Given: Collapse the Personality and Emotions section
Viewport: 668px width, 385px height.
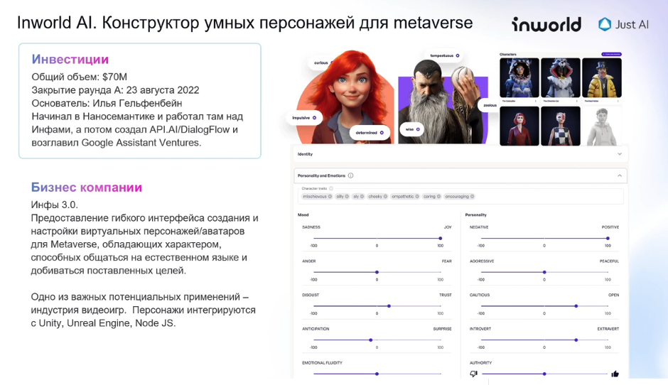Looking at the screenshot, I should point(620,175).
